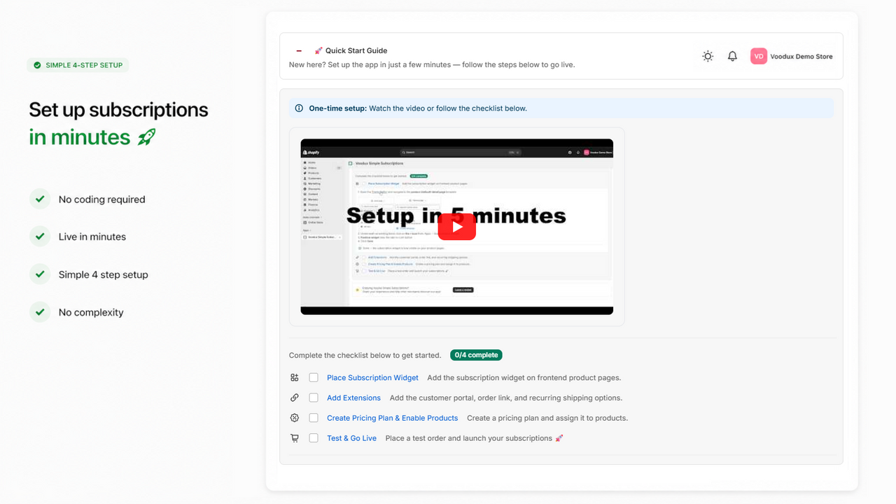Click the video thumbnail preview
896x504 pixels.
(457, 227)
